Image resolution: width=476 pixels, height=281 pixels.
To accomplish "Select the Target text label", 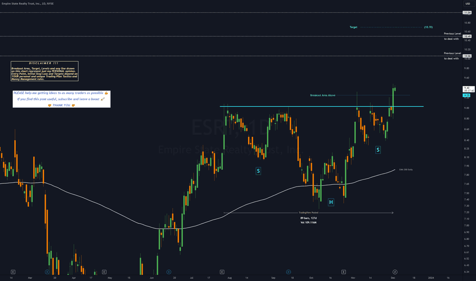I will tap(353, 27).
